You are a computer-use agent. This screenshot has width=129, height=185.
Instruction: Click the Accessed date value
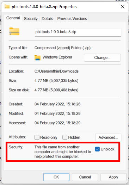(x=57, y=123)
